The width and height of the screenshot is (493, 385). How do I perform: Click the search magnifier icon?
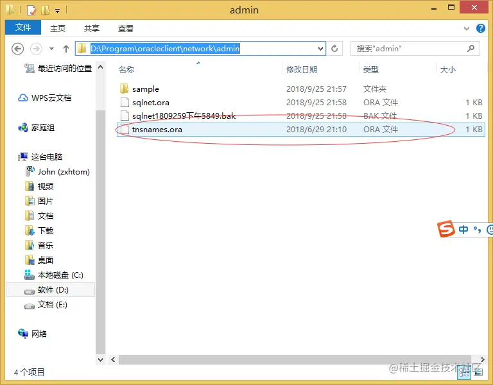[471, 48]
